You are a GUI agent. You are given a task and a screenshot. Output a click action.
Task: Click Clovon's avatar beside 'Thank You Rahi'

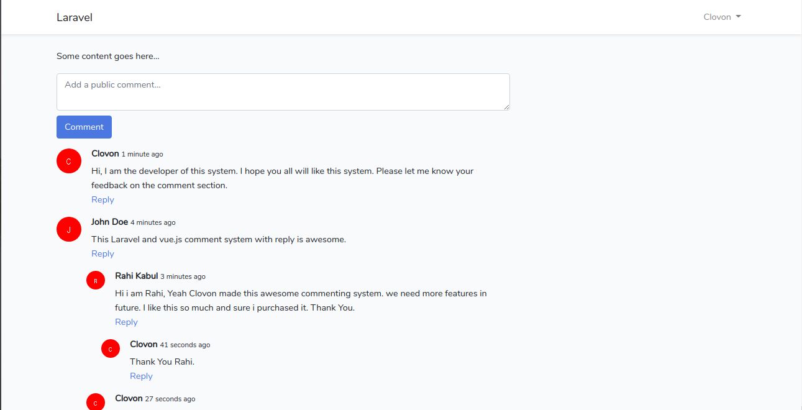111,348
